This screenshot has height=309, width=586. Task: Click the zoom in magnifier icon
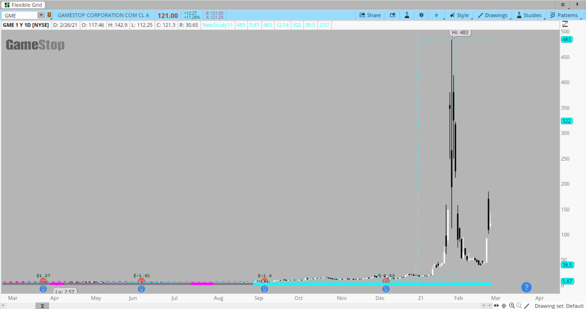pos(512,305)
